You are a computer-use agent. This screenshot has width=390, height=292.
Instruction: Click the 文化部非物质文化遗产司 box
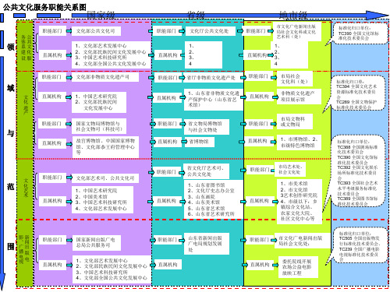[105, 77]
